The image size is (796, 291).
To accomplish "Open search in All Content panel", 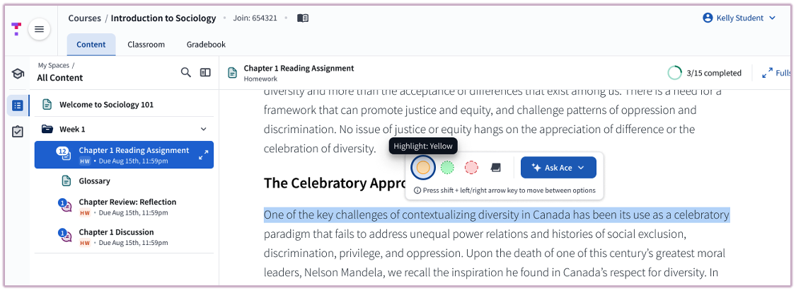I will (186, 72).
